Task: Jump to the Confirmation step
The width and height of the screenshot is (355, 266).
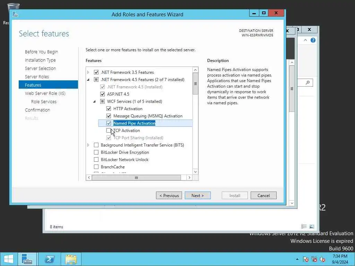Action: [37, 110]
